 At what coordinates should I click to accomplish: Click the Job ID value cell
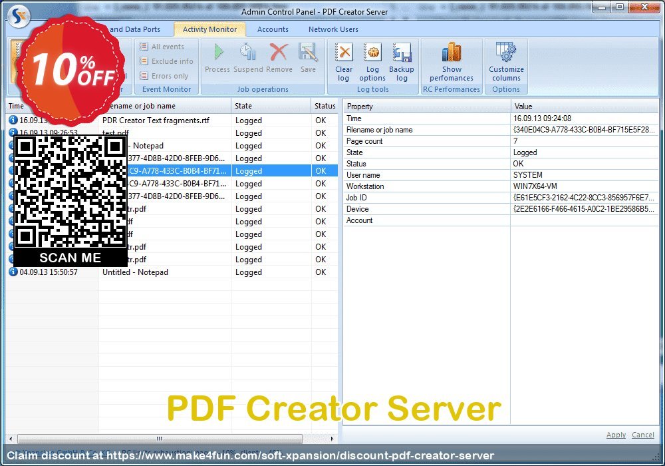click(x=585, y=197)
